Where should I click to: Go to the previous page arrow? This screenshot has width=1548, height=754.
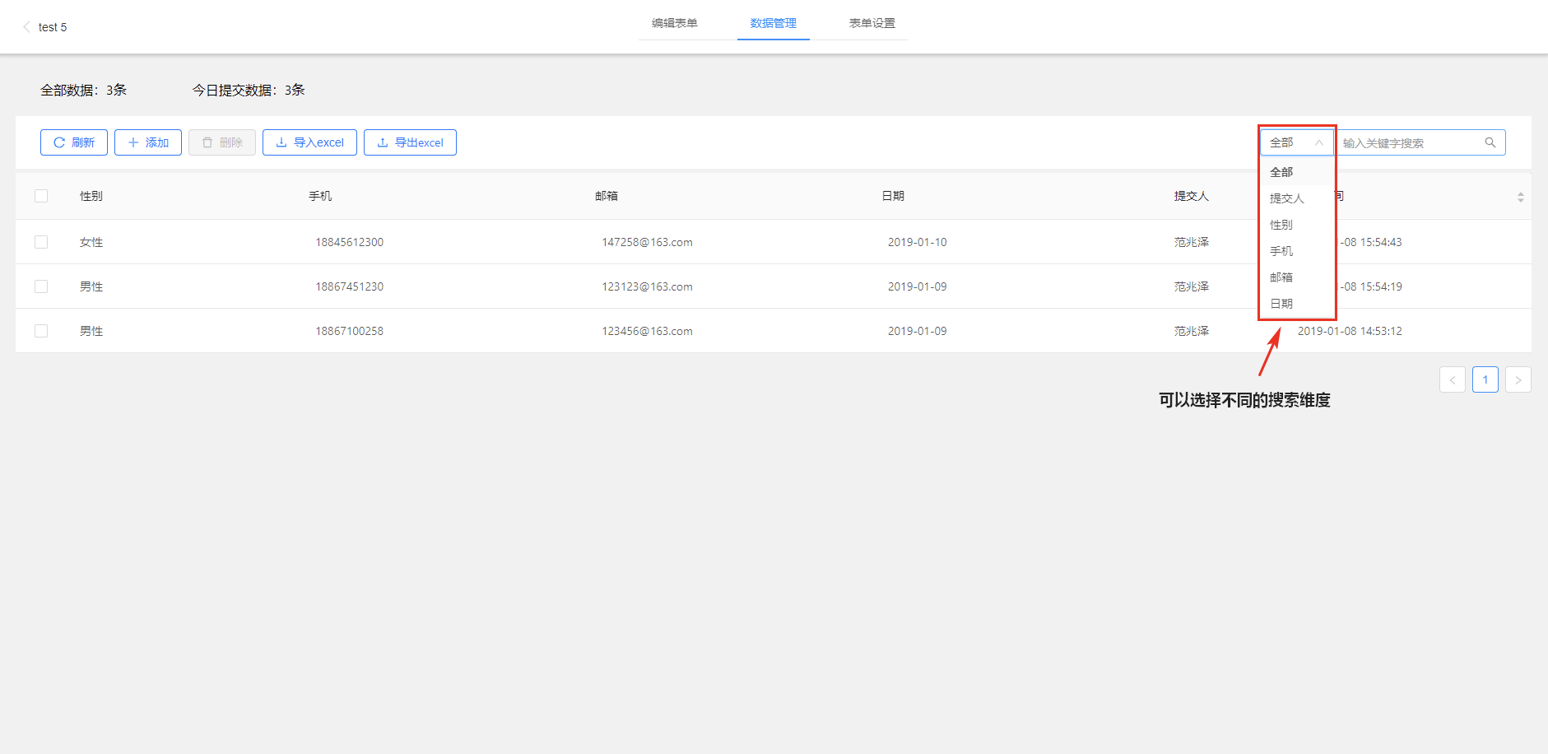pos(1453,379)
